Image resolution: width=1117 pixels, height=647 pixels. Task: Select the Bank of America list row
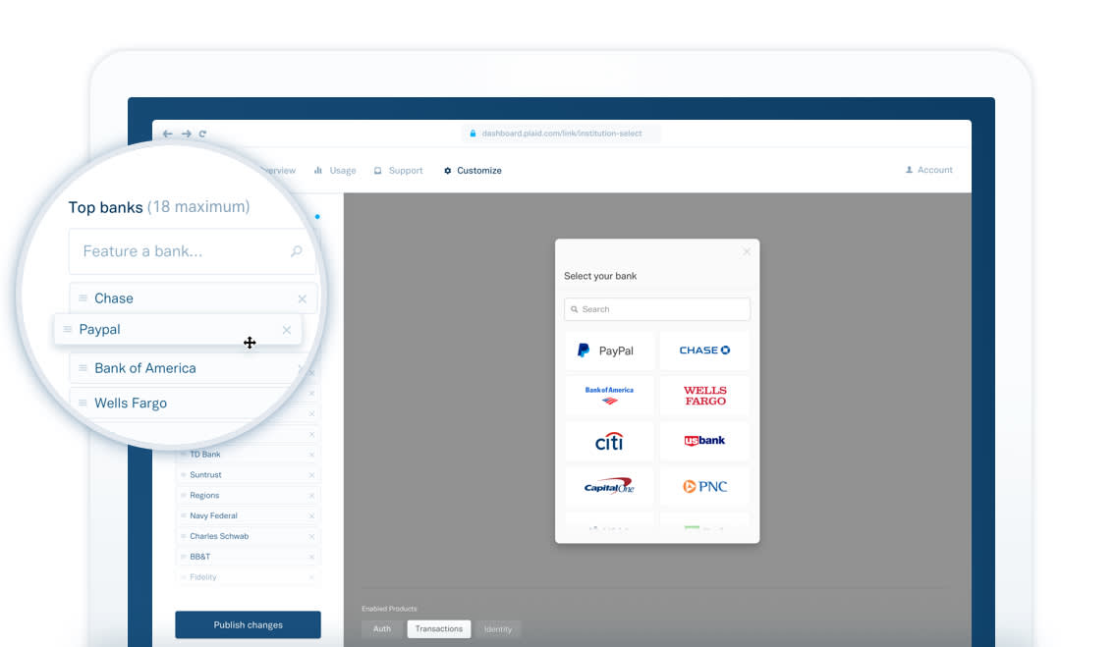193,368
